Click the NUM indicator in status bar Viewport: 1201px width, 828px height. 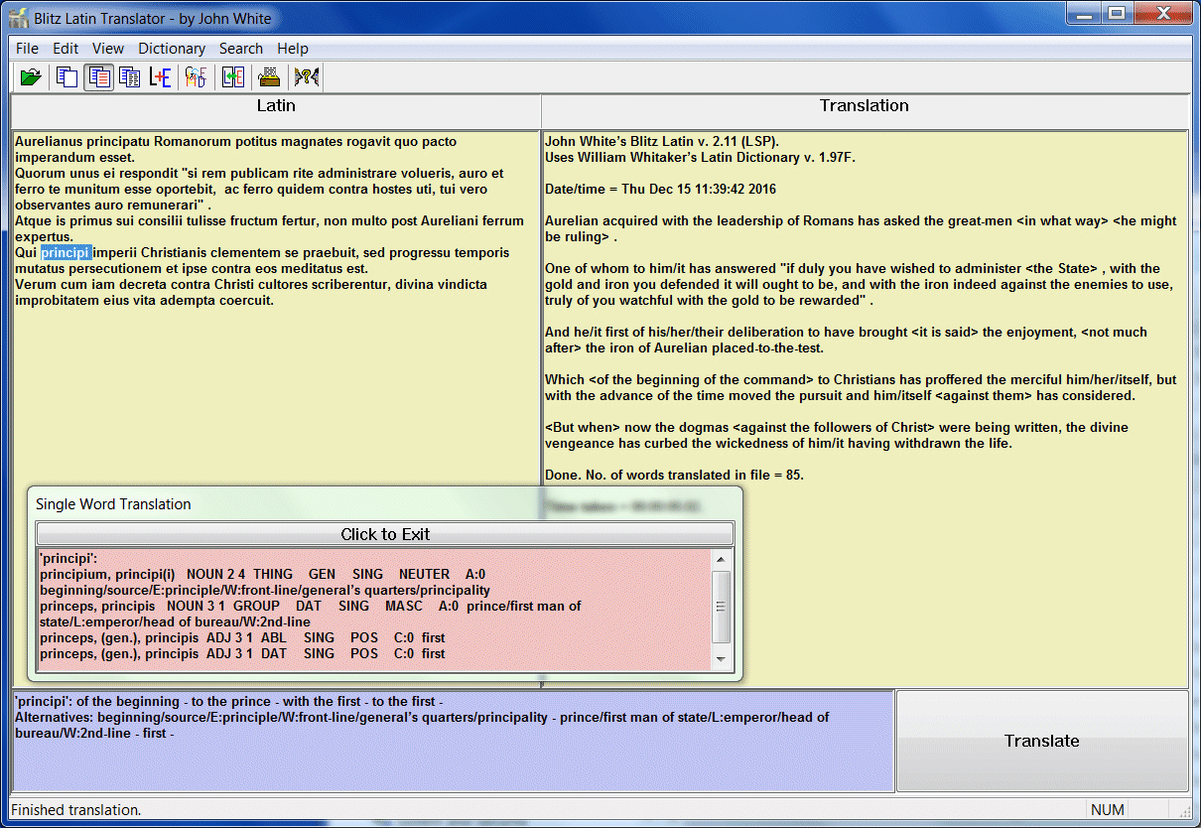tap(1108, 809)
